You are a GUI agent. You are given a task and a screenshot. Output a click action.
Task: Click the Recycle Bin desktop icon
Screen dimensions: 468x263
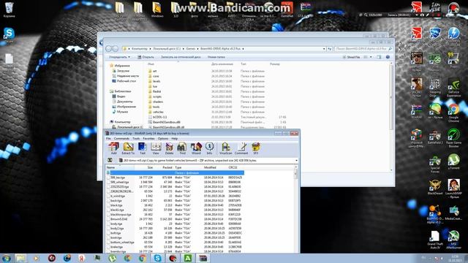click(9, 9)
